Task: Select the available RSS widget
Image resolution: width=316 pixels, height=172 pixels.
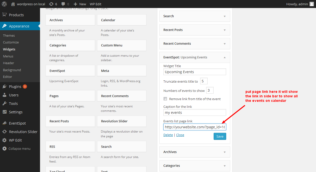Action: [x=70, y=147]
